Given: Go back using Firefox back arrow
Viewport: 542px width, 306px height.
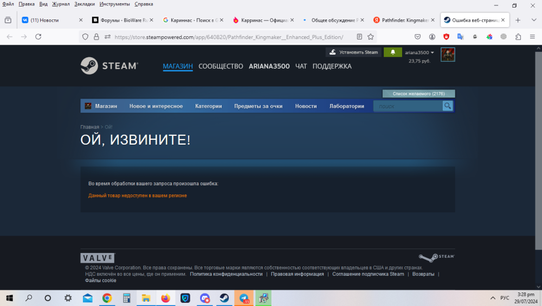Looking at the screenshot, I should [9, 37].
